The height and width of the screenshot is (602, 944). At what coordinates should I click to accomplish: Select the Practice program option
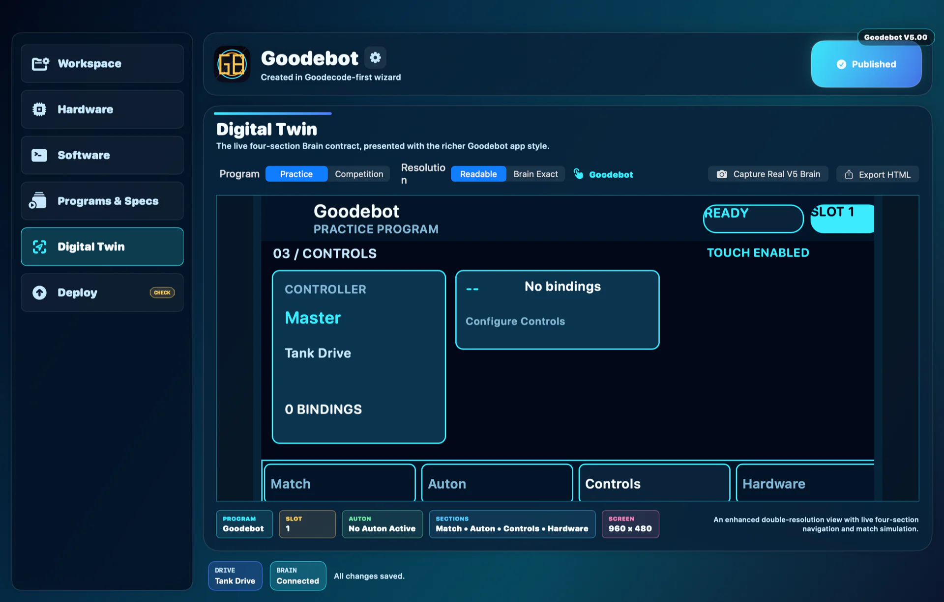(x=296, y=174)
